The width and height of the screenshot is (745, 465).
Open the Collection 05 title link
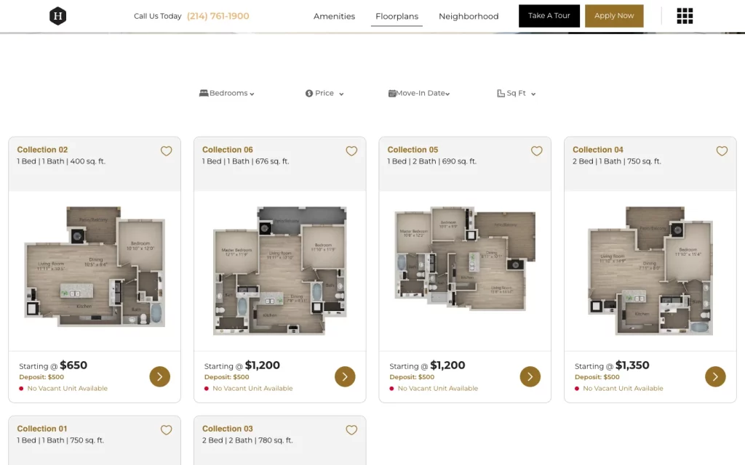[413, 150]
